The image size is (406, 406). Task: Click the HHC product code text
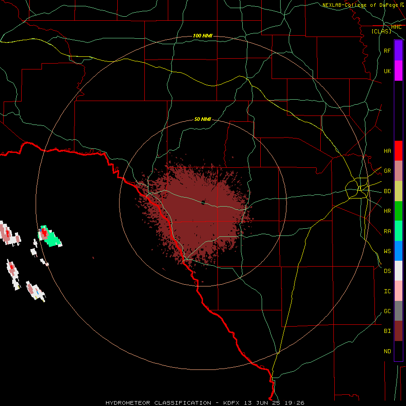click(396, 27)
